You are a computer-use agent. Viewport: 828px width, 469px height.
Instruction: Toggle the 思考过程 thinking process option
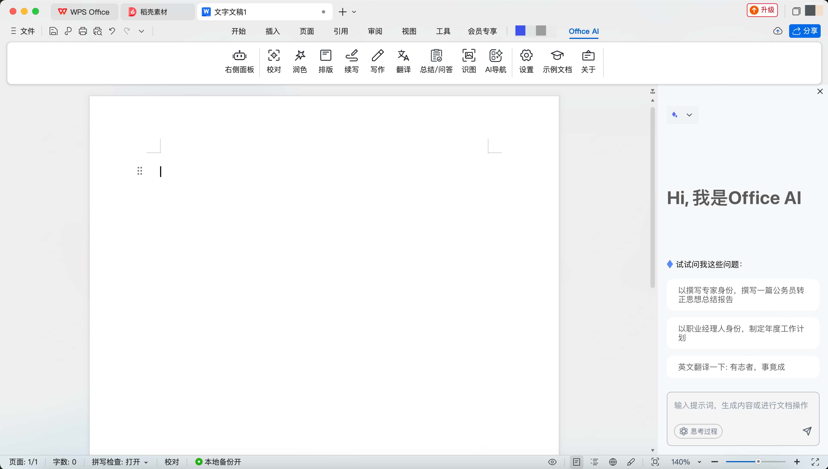click(x=698, y=431)
